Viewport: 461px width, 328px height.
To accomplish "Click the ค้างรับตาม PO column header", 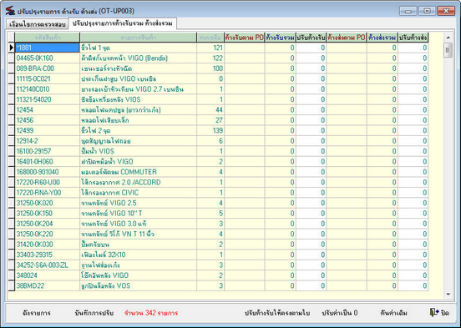I will click(x=245, y=38).
